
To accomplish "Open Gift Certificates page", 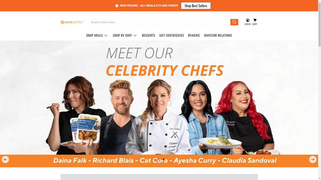I will pyautogui.click(x=172, y=35).
